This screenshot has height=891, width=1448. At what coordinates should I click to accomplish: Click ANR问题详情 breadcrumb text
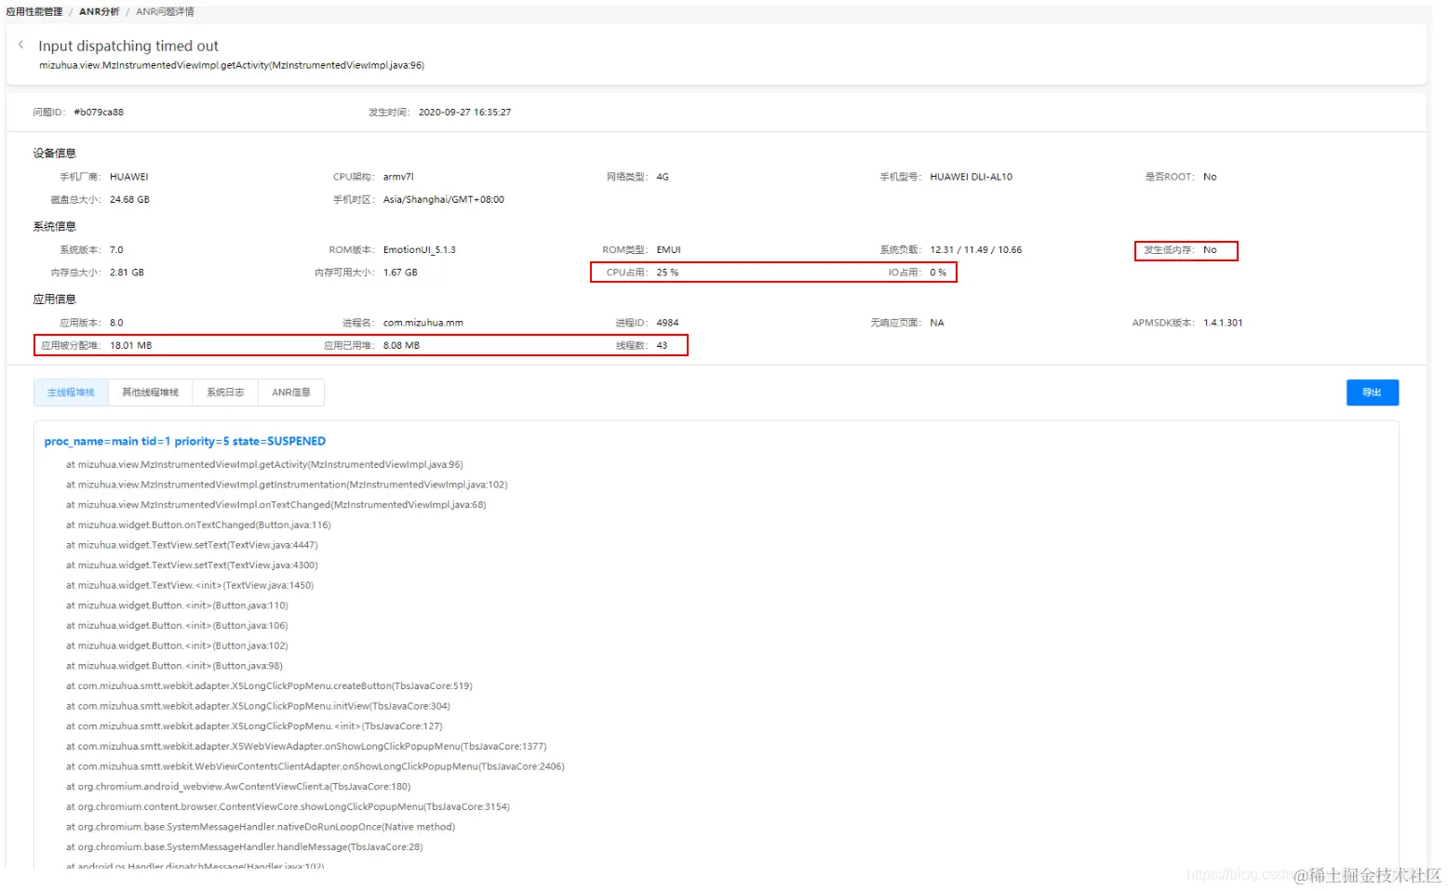[165, 12]
